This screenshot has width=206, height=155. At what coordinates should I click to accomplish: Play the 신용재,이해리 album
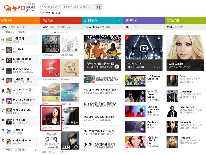[x=76, y=50]
